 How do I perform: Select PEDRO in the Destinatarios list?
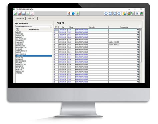click(x=19, y=70)
